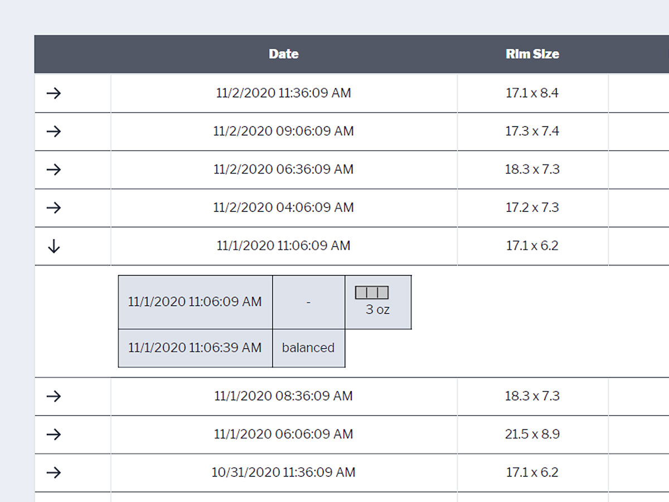This screenshot has width=669, height=502.
Task: Click the 17.2 x 7.3 rim size cell
Action: tap(532, 208)
